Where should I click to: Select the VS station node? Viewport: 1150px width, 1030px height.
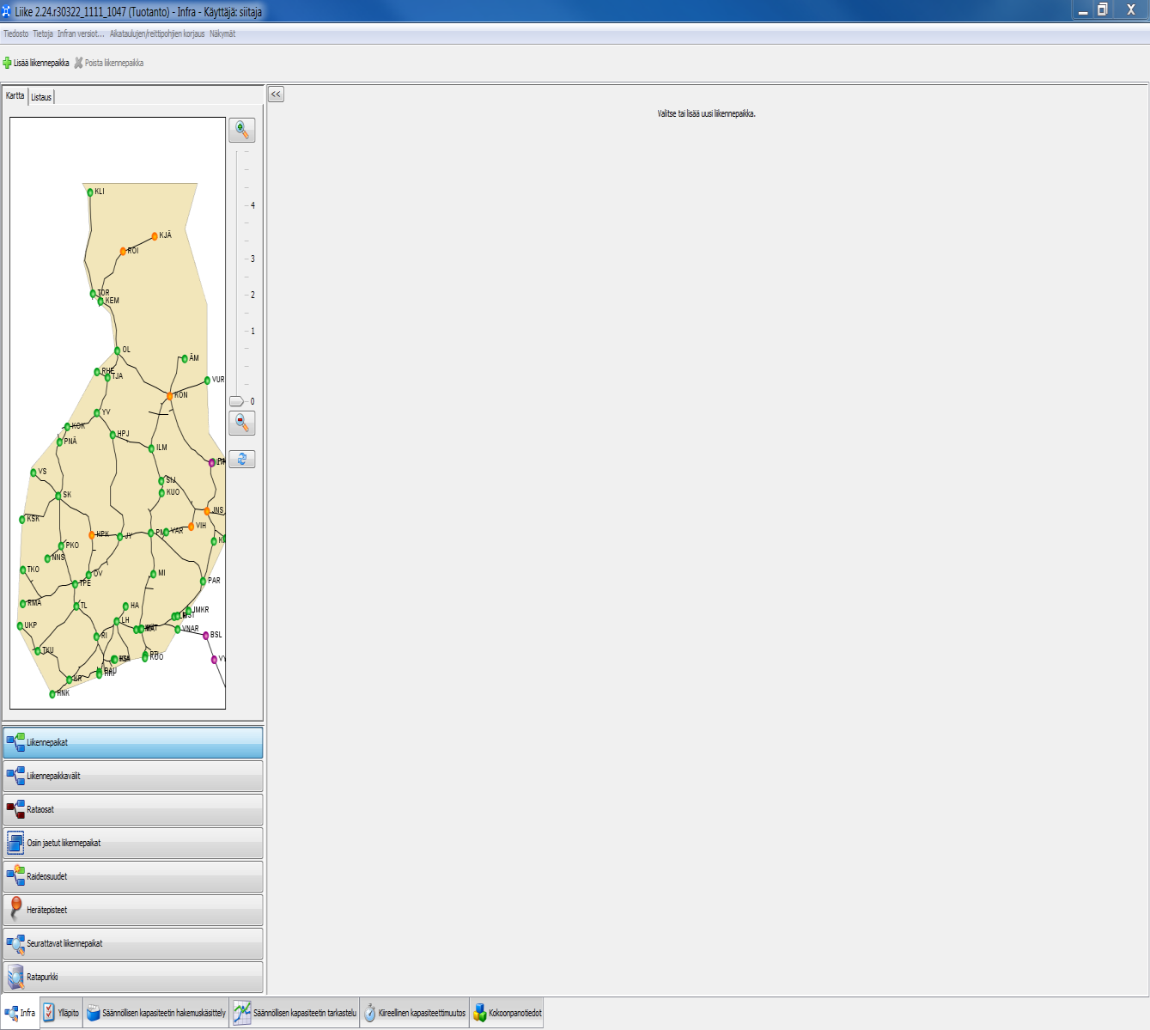coord(33,472)
